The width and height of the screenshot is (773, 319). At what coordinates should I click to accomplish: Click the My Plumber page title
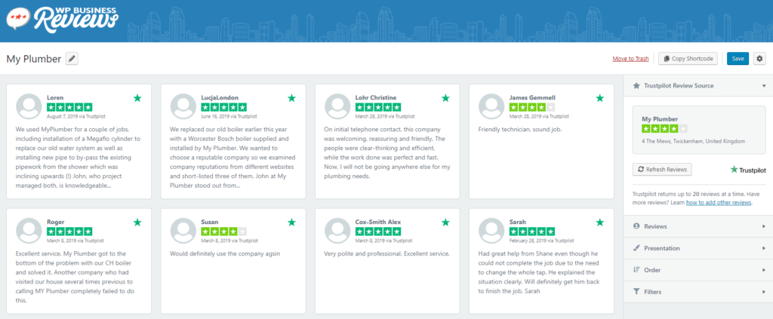click(33, 59)
